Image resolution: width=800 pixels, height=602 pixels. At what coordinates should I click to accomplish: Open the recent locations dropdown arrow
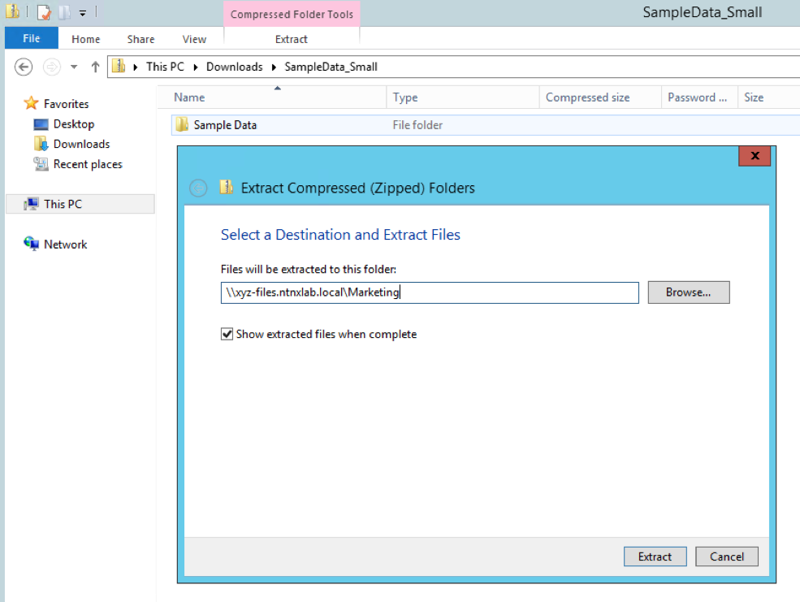pyautogui.click(x=74, y=67)
